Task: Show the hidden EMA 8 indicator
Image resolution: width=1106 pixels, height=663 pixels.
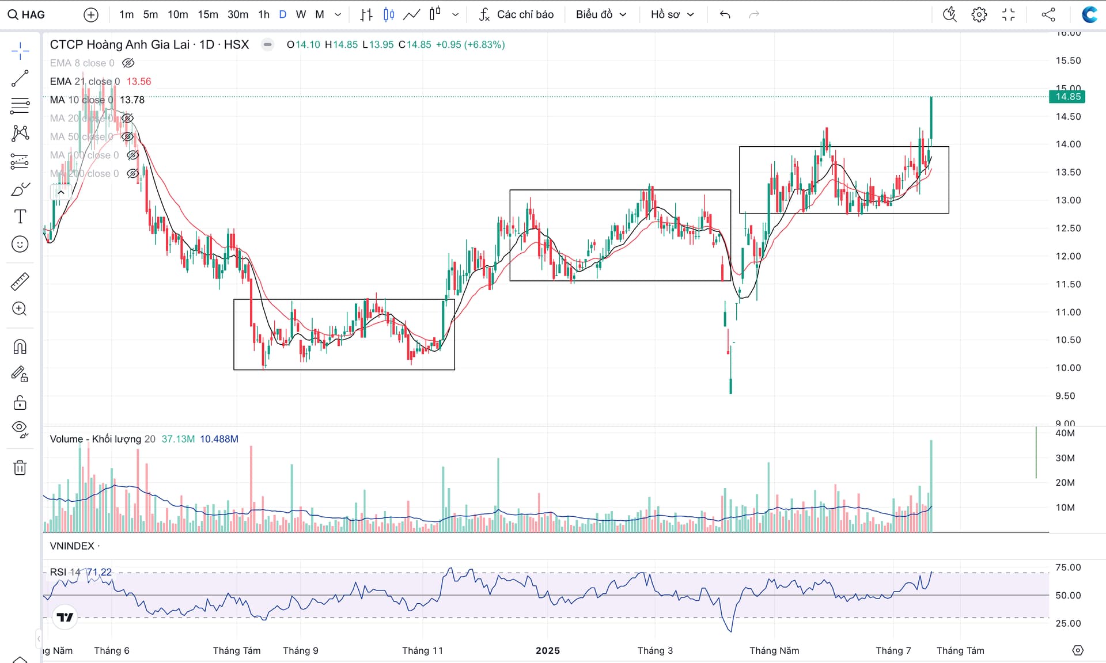Action: pos(128,63)
